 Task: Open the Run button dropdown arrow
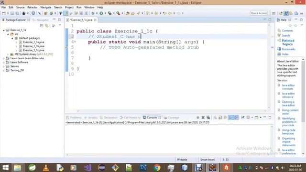(105, 13)
